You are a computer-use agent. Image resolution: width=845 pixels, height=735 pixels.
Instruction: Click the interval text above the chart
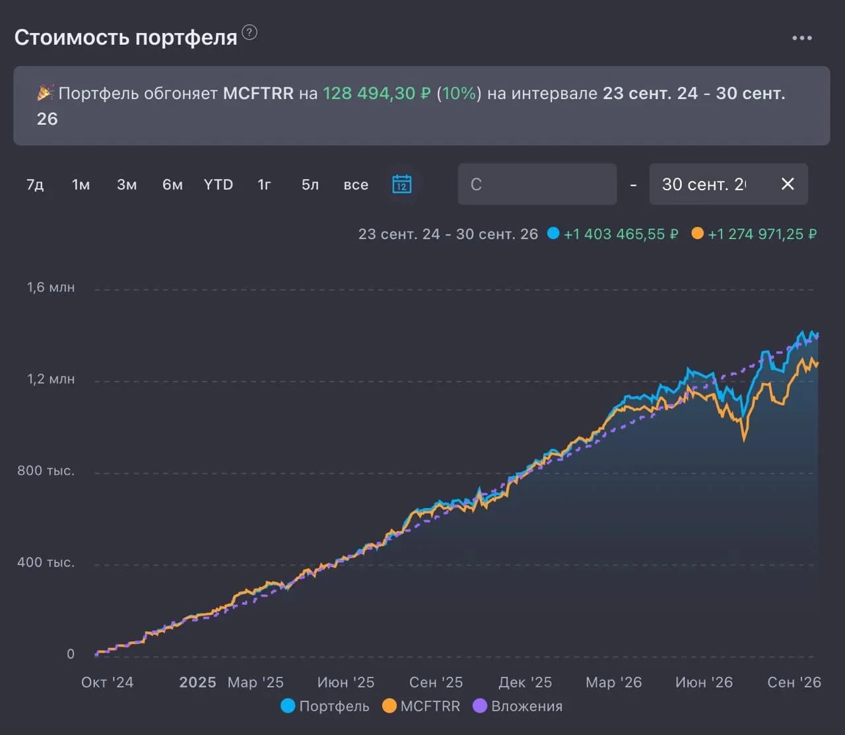(448, 234)
